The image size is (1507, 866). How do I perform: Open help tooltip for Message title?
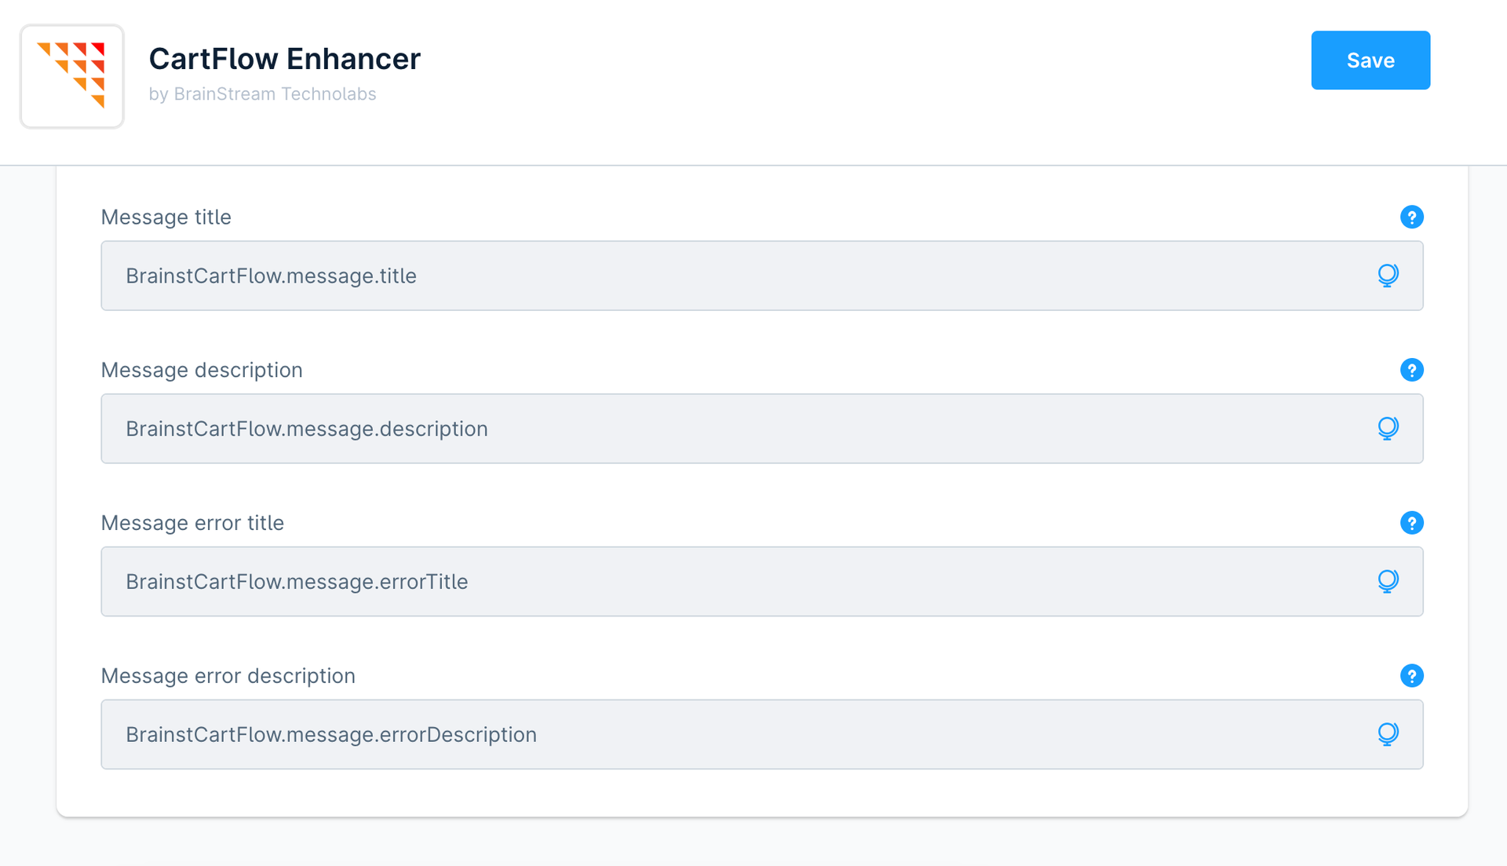[1412, 217]
